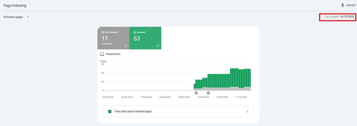Click the Last update date
This screenshot has height=126, width=357.
[347, 17]
